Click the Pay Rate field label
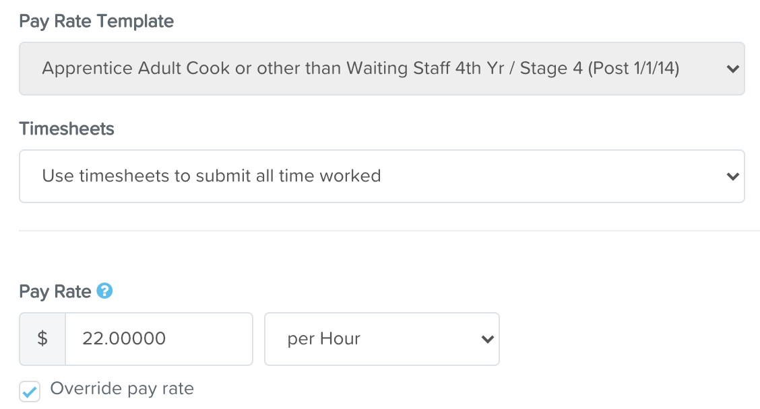The image size is (760, 409). tap(55, 291)
